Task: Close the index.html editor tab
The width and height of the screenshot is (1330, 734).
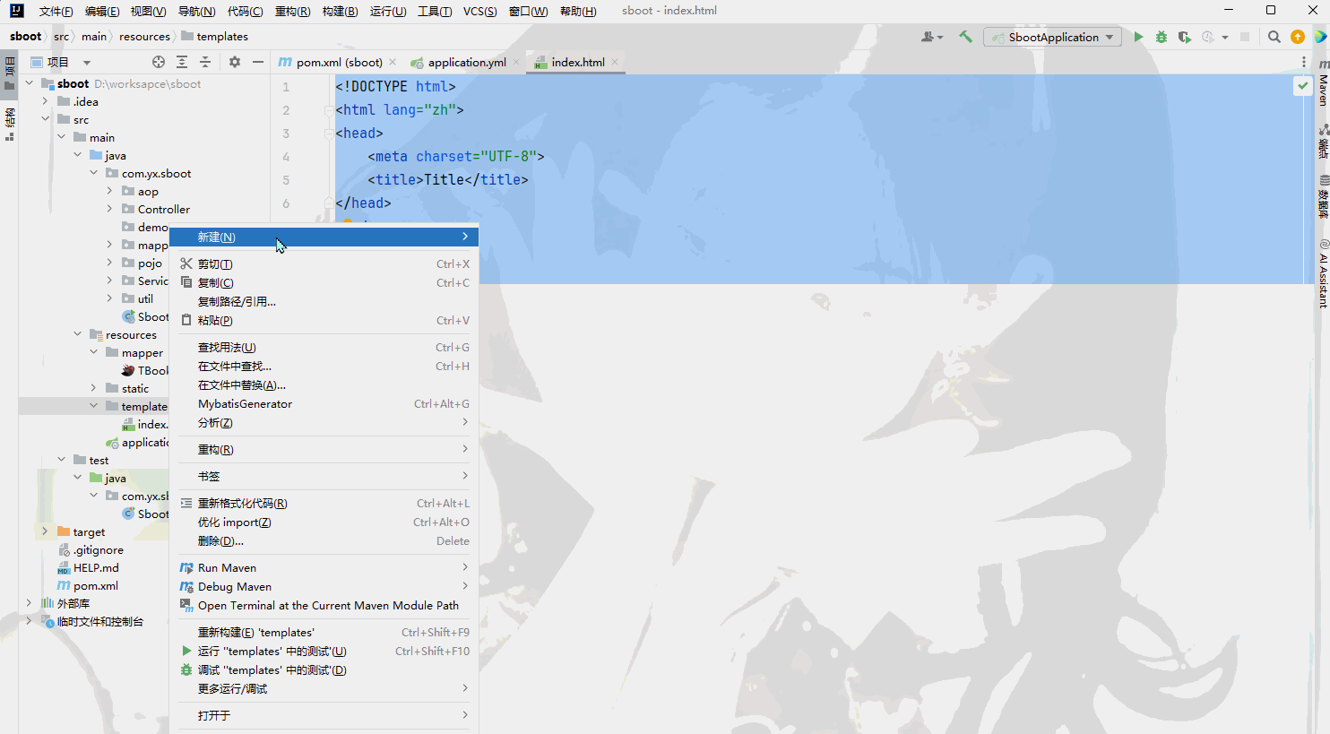Action: click(615, 62)
